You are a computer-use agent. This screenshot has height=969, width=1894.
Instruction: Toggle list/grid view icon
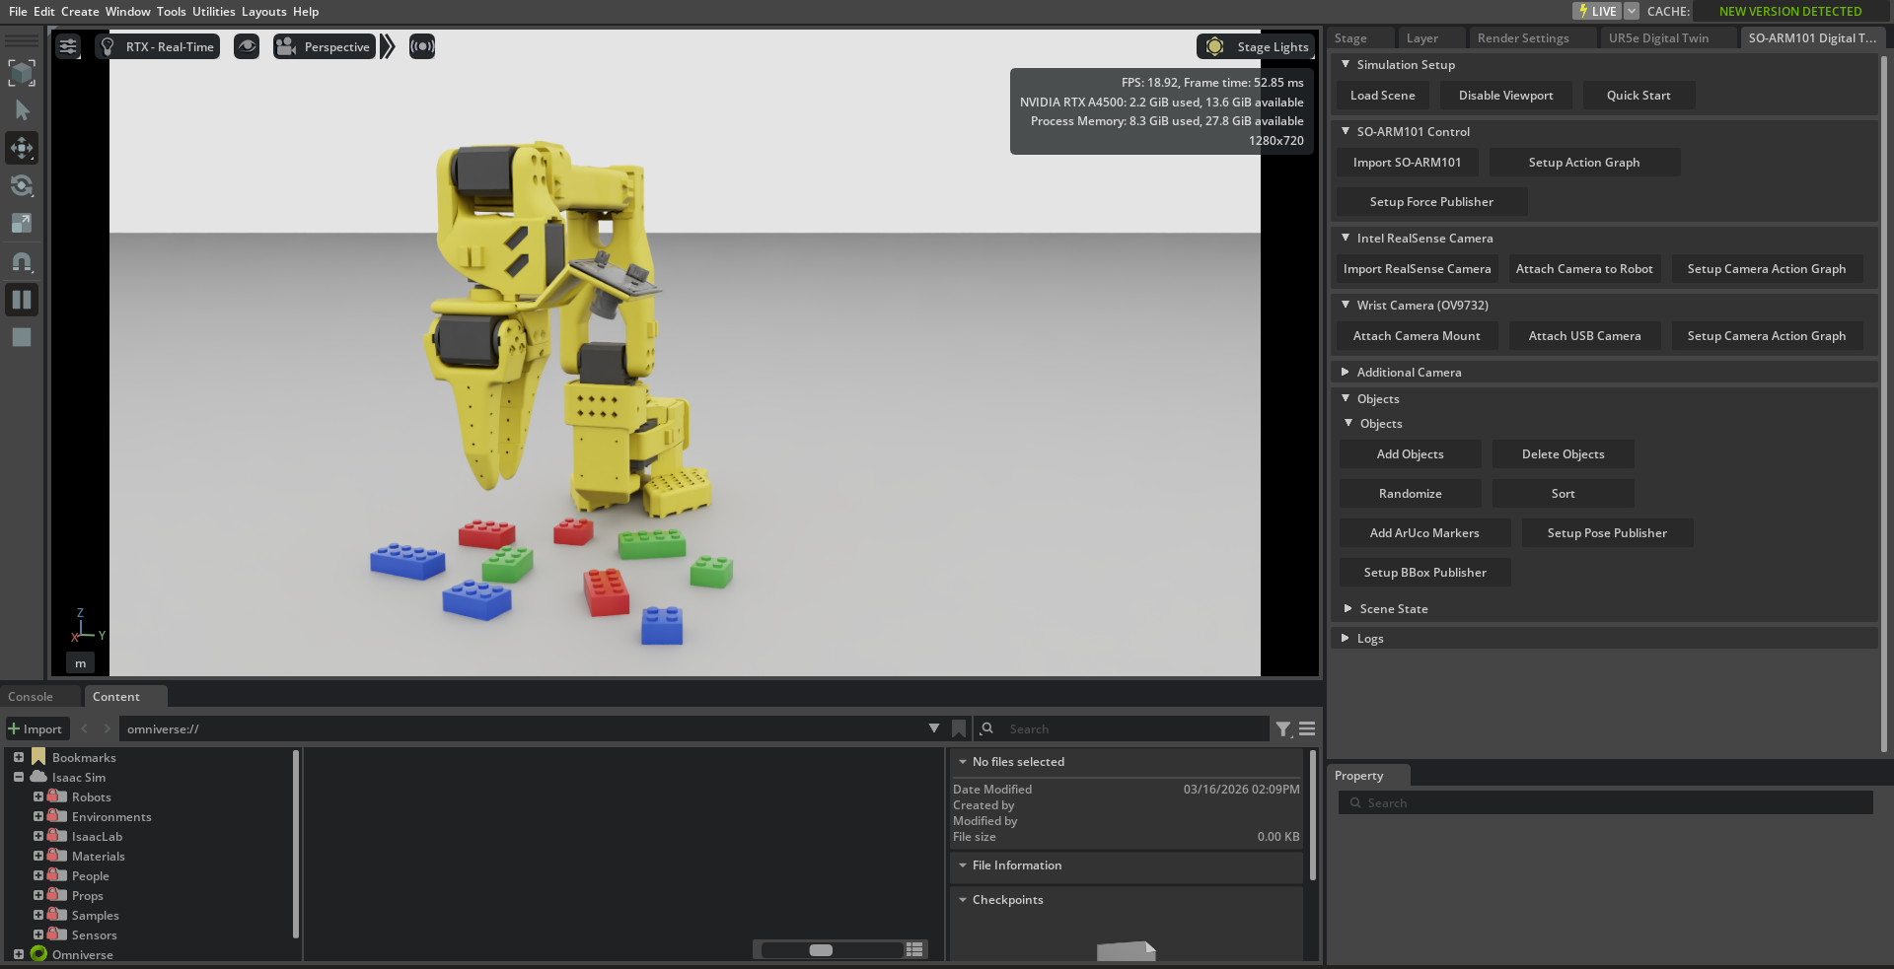click(915, 949)
